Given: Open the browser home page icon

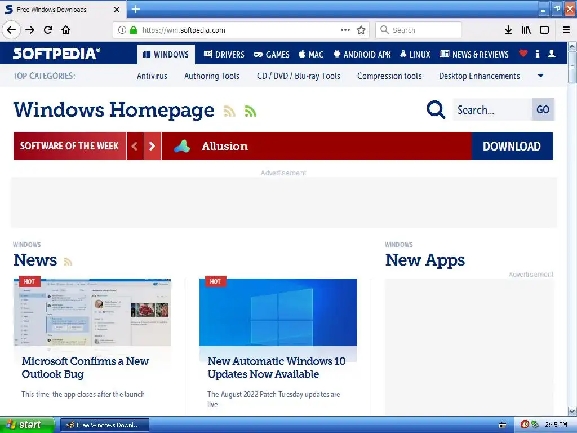Looking at the screenshot, I should click(66, 30).
